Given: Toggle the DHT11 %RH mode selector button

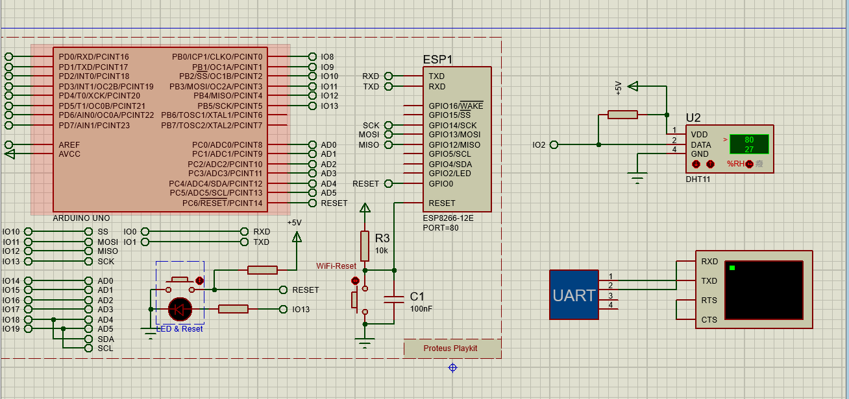Looking at the screenshot, I should pyautogui.click(x=749, y=164).
